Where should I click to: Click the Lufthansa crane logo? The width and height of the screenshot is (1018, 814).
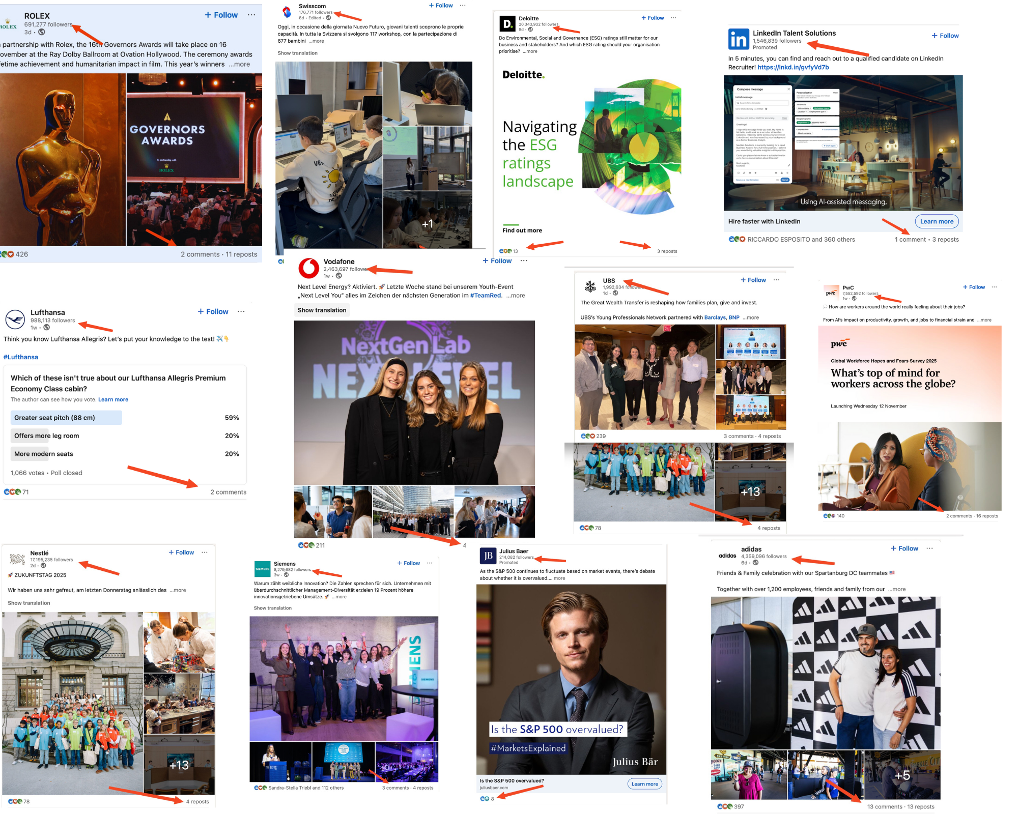[15, 319]
